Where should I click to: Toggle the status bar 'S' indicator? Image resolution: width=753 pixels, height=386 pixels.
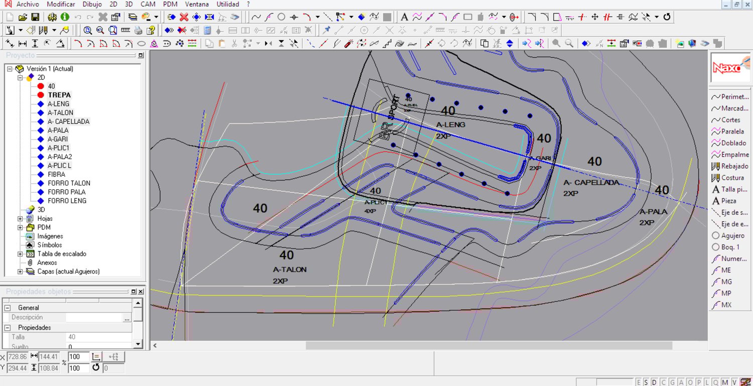(647, 382)
